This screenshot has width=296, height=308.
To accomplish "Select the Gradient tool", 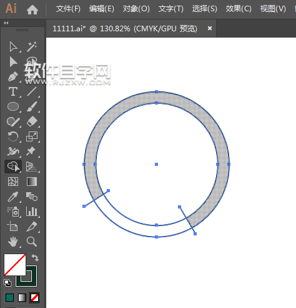I will click(x=32, y=182).
